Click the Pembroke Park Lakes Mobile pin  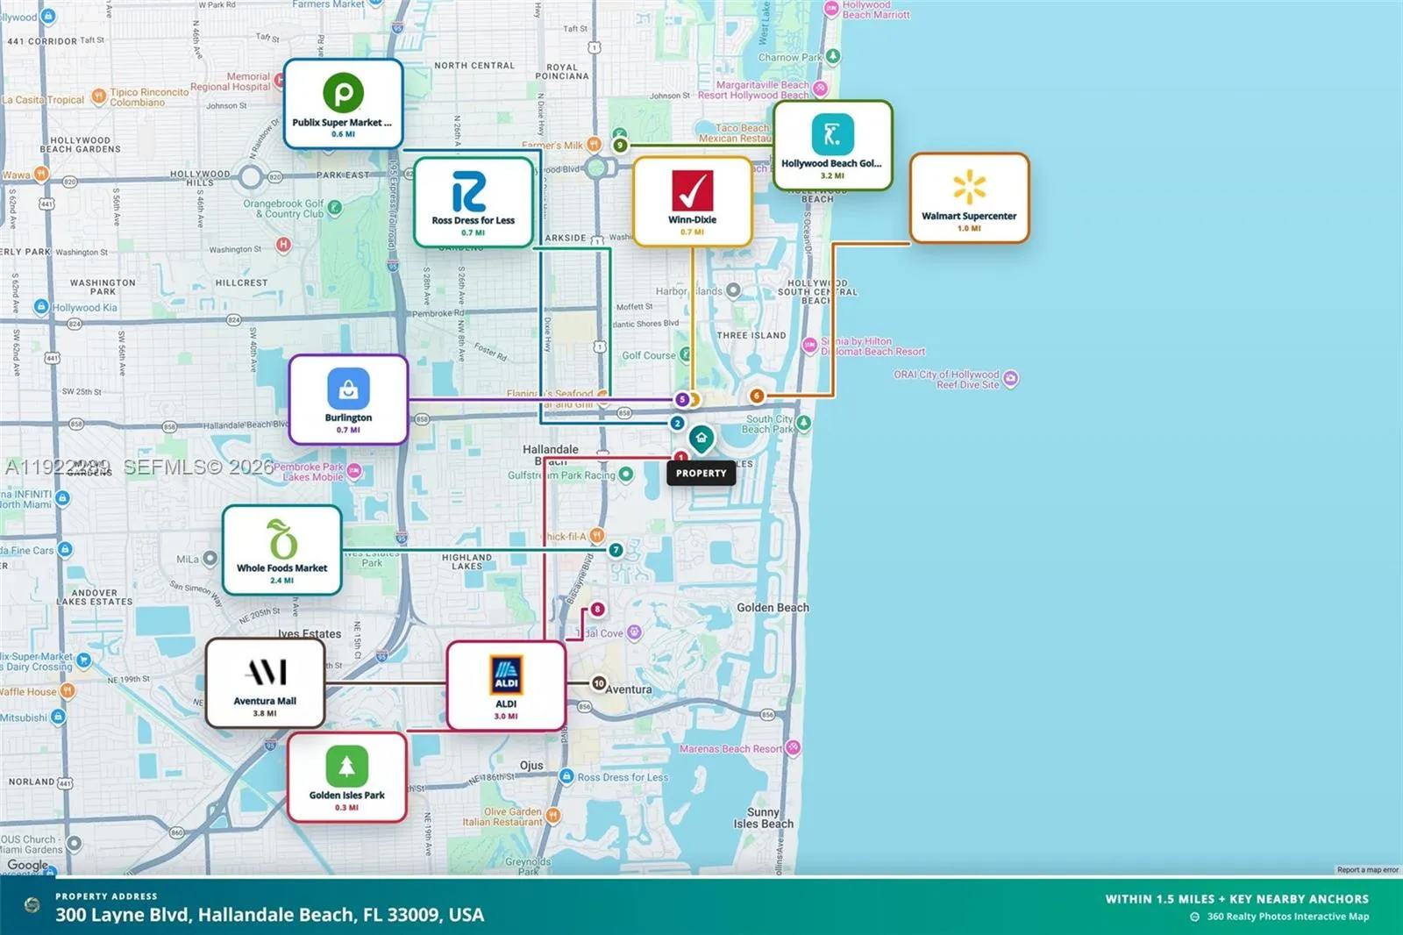(x=354, y=471)
